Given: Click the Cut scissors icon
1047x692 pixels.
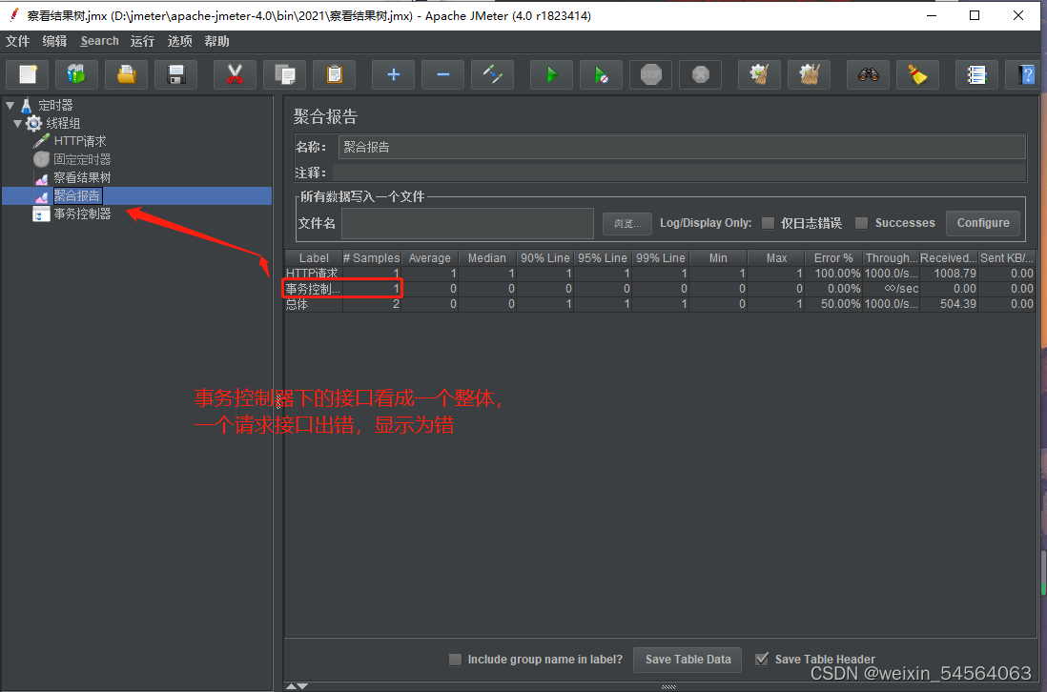Looking at the screenshot, I should click(x=235, y=74).
